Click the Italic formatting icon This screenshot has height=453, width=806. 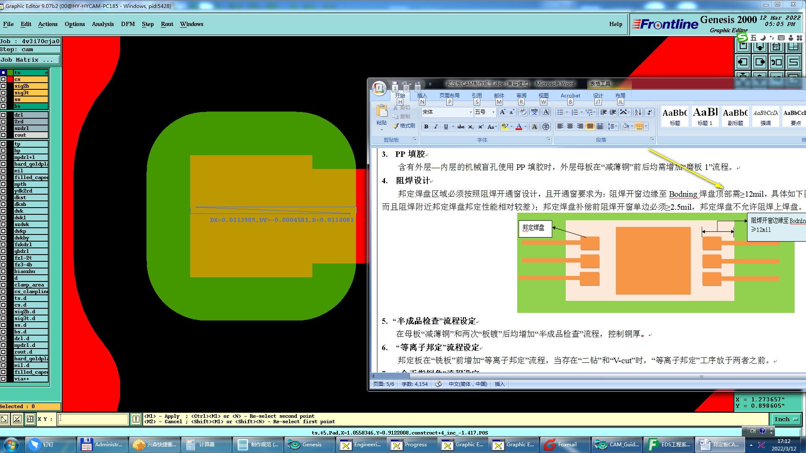click(436, 127)
